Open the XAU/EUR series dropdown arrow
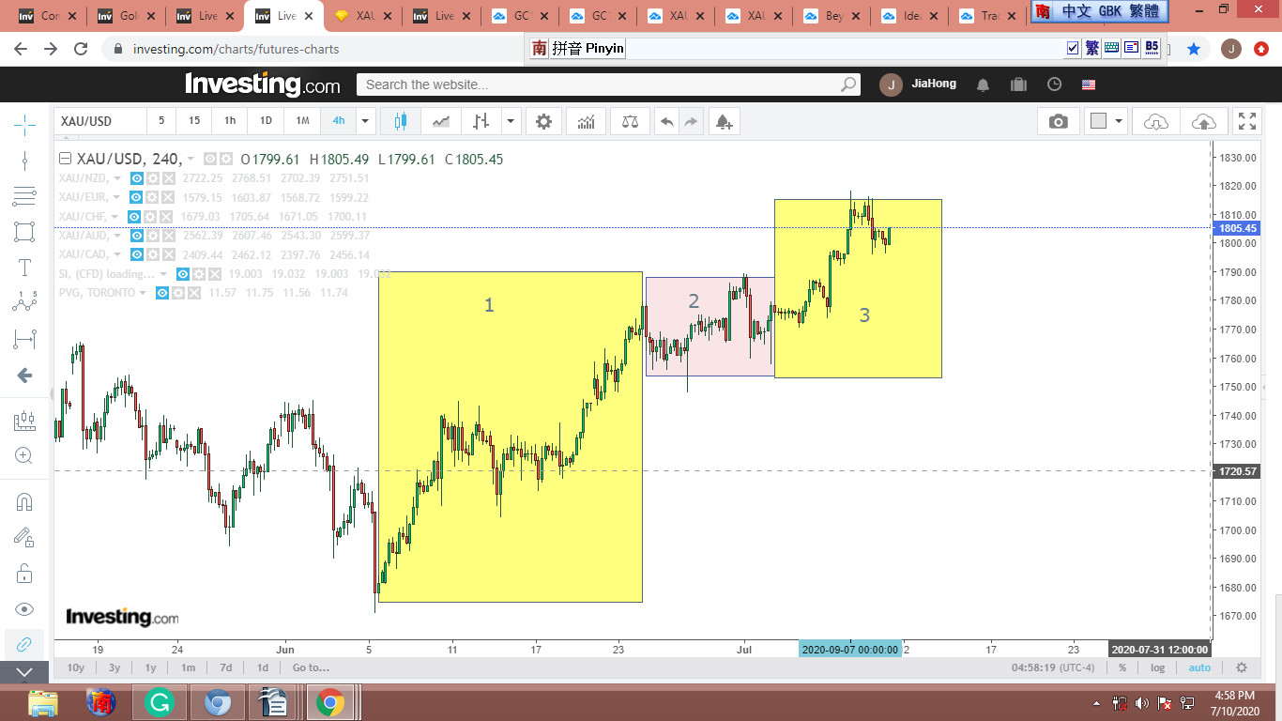Viewport: 1282px width, 721px height. (x=117, y=197)
